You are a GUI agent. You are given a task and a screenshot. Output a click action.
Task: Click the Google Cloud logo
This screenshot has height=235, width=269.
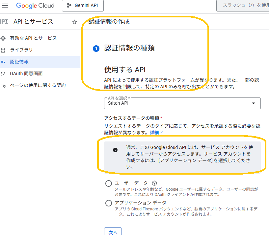click(36, 6)
